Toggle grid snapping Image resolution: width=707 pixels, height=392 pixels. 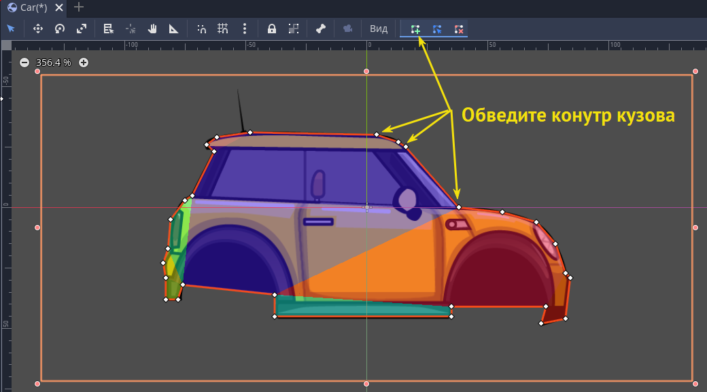223,29
